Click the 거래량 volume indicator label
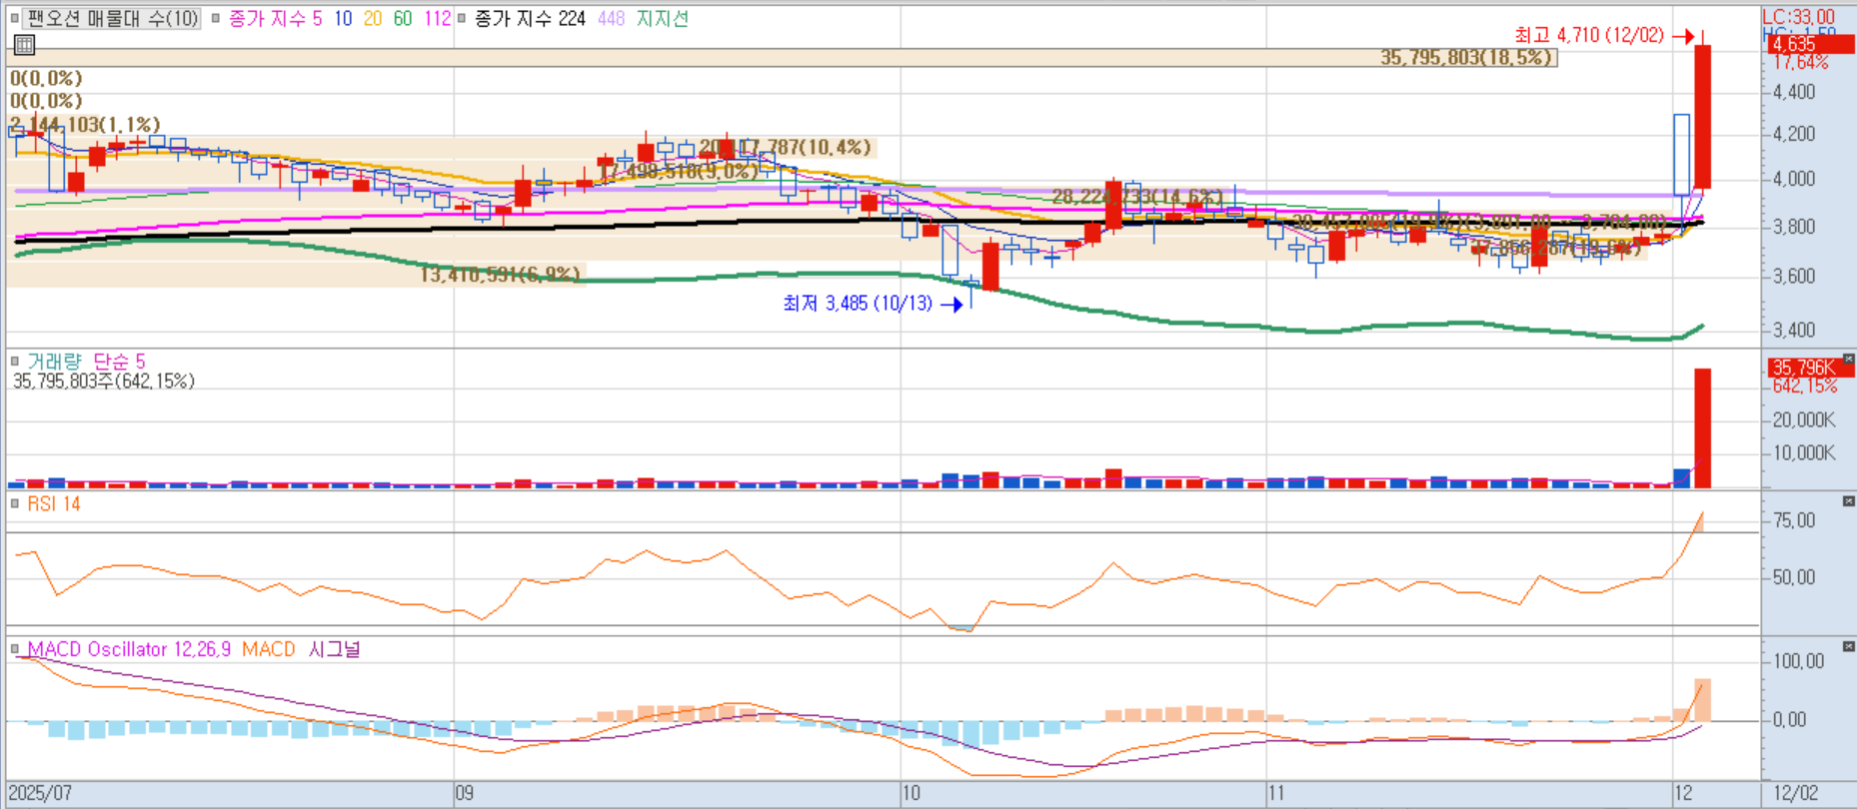This screenshot has width=1857, height=809. pyautogui.click(x=54, y=362)
